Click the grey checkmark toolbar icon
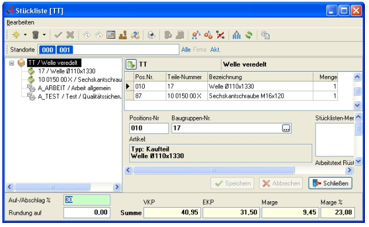The height and width of the screenshot is (227, 369). 58,35
